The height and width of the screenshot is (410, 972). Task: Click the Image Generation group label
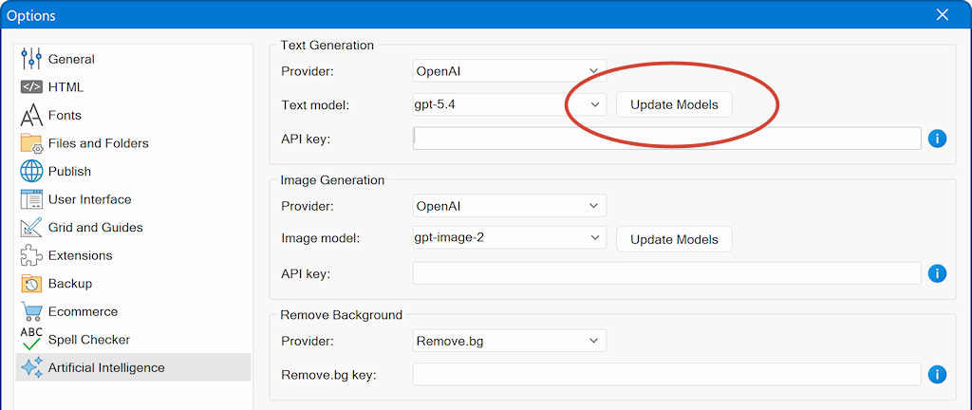332,180
